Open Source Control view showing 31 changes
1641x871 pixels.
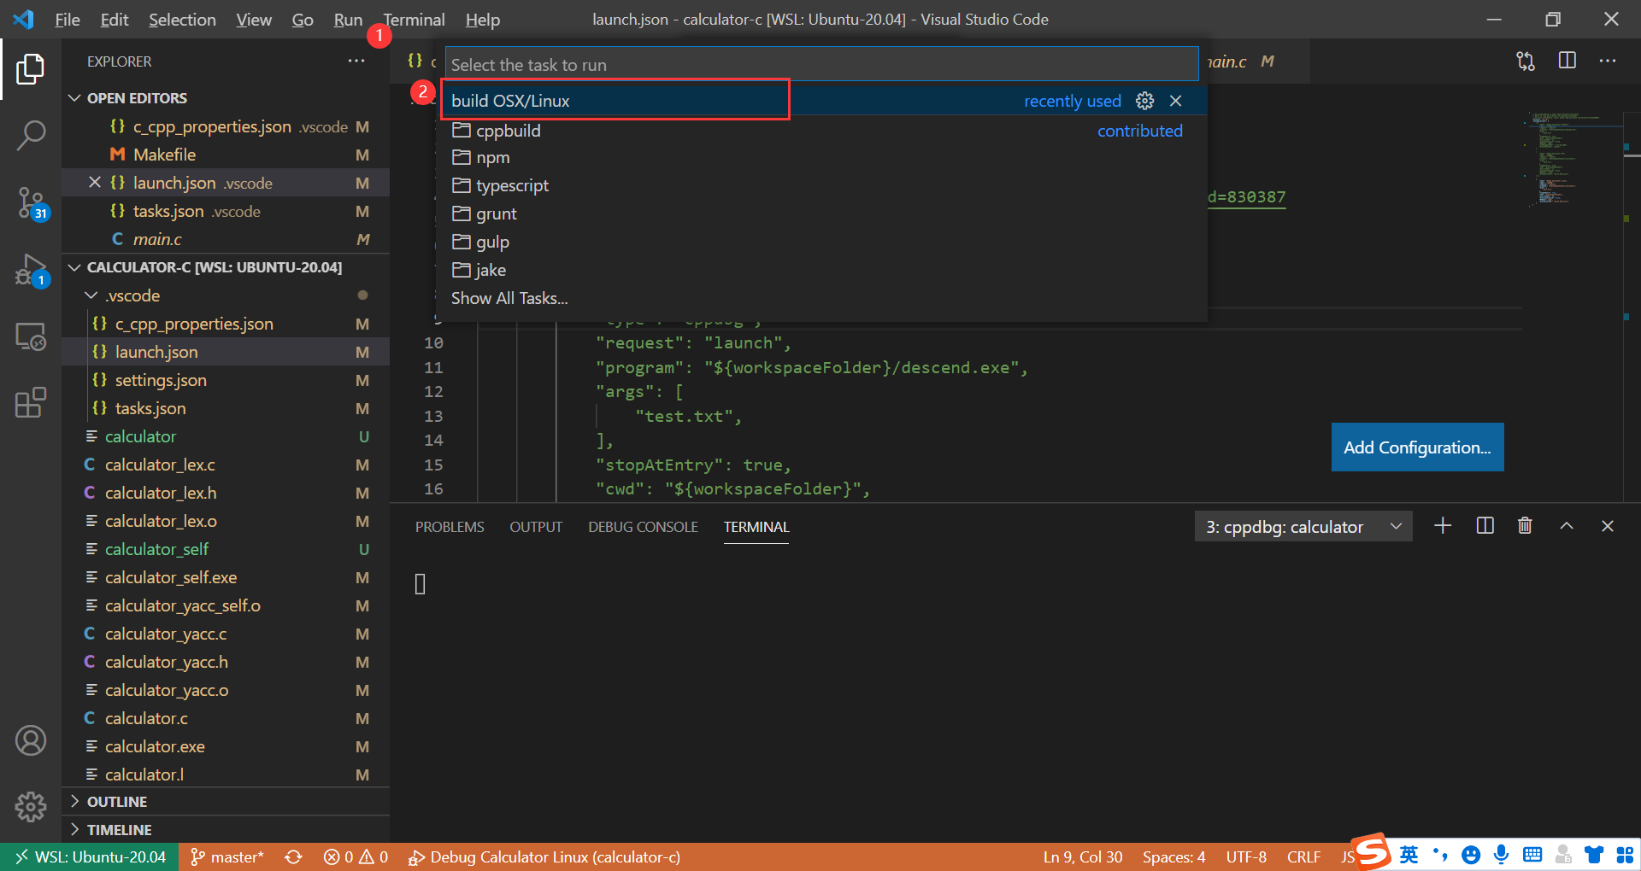tap(32, 203)
